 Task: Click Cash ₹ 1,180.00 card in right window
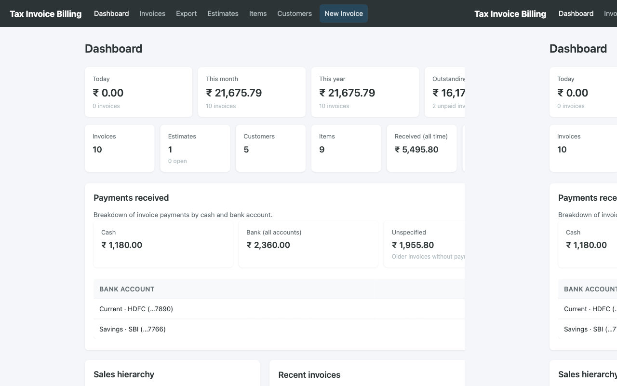[x=588, y=245]
